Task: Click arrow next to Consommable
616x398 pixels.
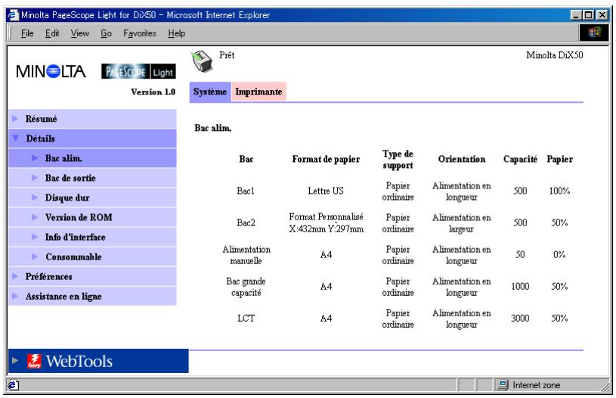Action: (35, 257)
